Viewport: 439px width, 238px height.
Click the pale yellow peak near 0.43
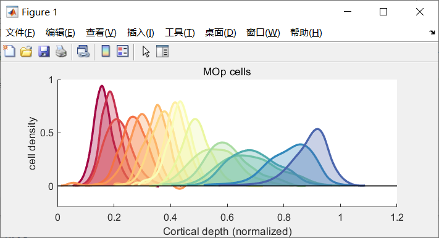[x=180, y=102]
